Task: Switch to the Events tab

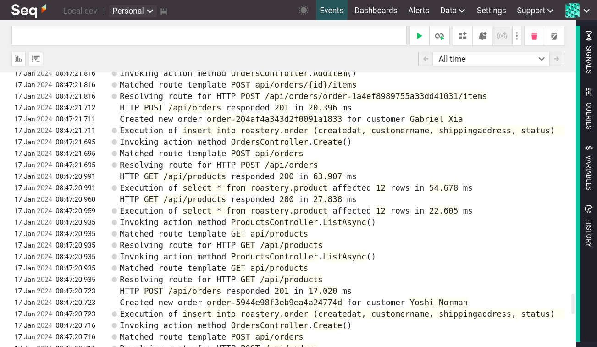Action: click(332, 11)
